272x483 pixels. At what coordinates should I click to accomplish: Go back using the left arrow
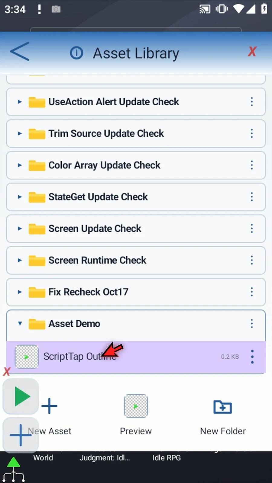pyautogui.click(x=20, y=52)
